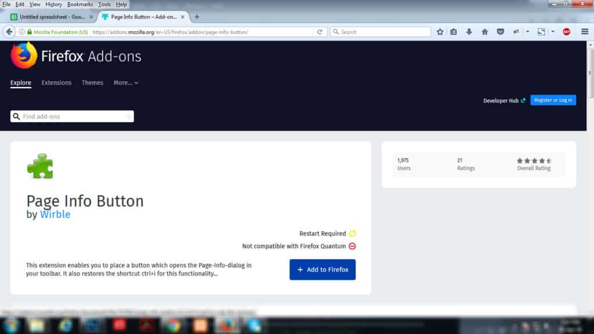Open the Bookmarks menu
This screenshot has width=594, height=334.
click(80, 5)
